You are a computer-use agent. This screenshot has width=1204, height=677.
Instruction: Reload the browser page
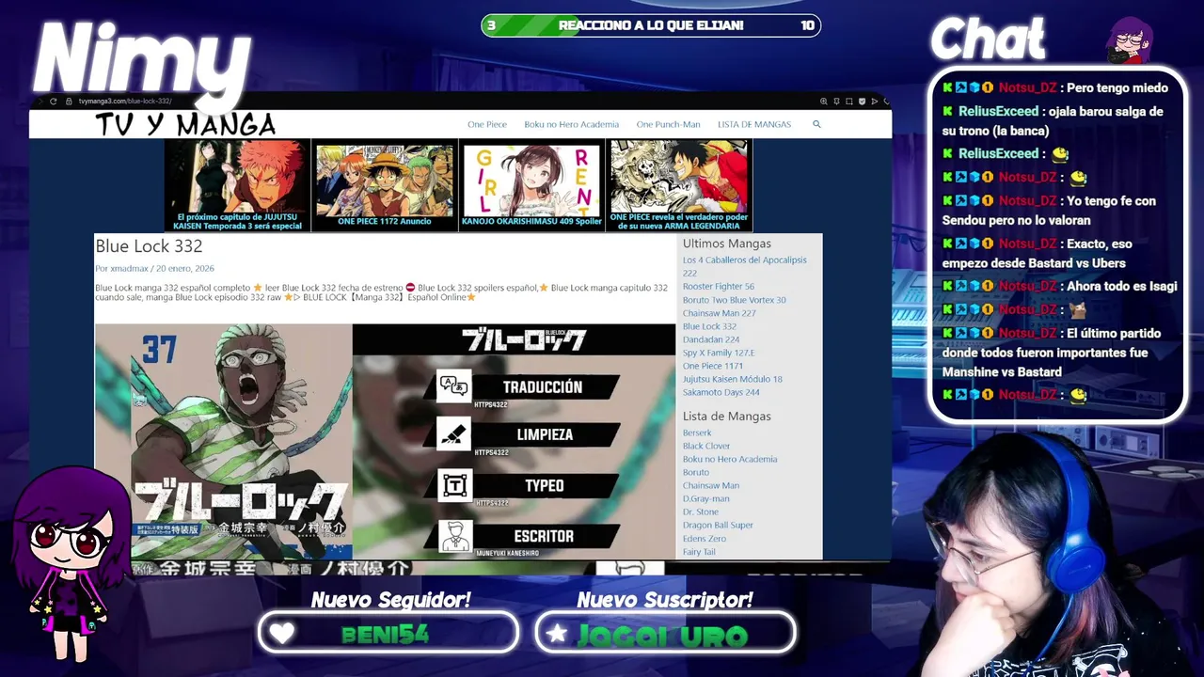[54, 101]
